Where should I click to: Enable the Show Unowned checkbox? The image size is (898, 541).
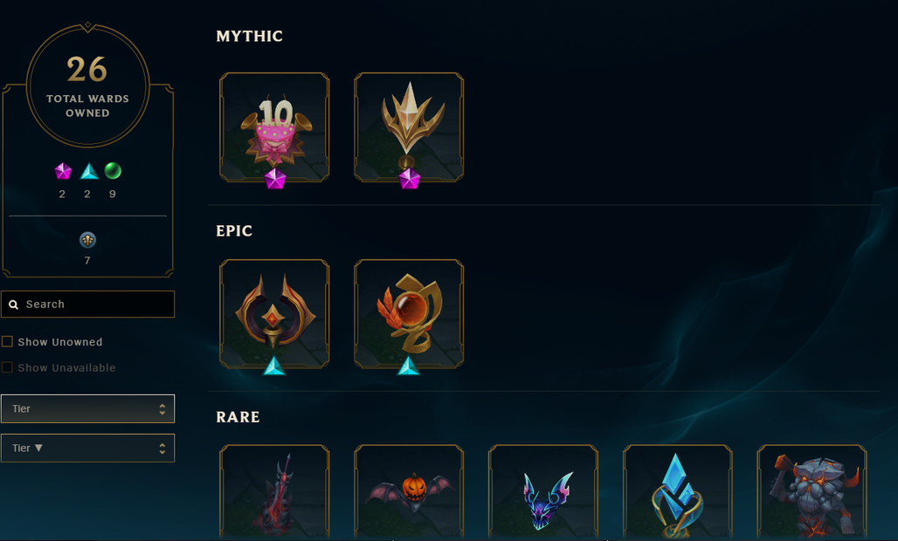[x=8, y=341]
